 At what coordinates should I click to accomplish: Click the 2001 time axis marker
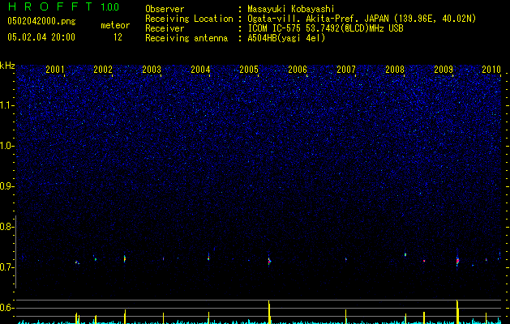pos(55,69)
